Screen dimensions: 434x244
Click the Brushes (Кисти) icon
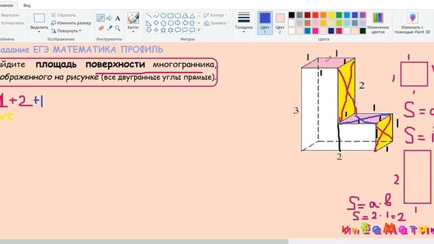133,18
